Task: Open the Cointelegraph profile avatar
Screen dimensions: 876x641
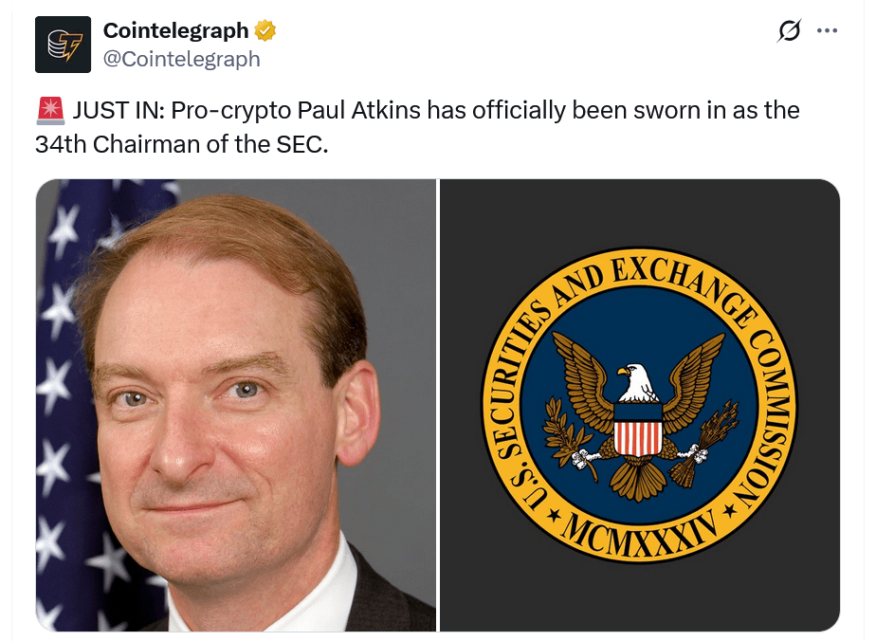Action: pyautogui.click(x=64, y=44)
